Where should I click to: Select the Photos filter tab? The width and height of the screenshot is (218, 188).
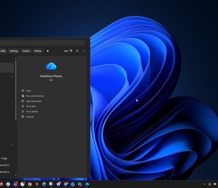(x=38, y=51)
